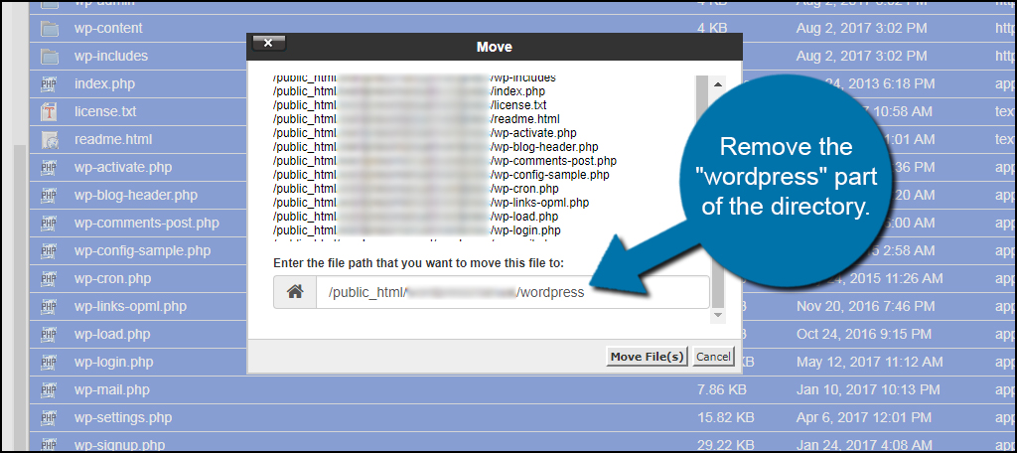1017x453 pixels.
Task: Click the wp-activate.php file icon
Action: pos(50,168)
